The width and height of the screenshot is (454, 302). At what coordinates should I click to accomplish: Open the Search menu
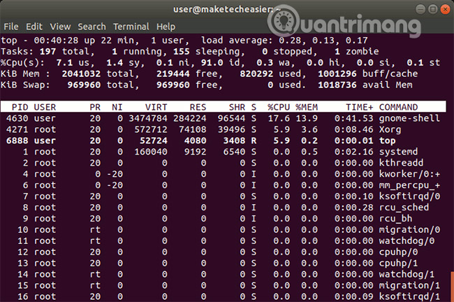(91, 27)
